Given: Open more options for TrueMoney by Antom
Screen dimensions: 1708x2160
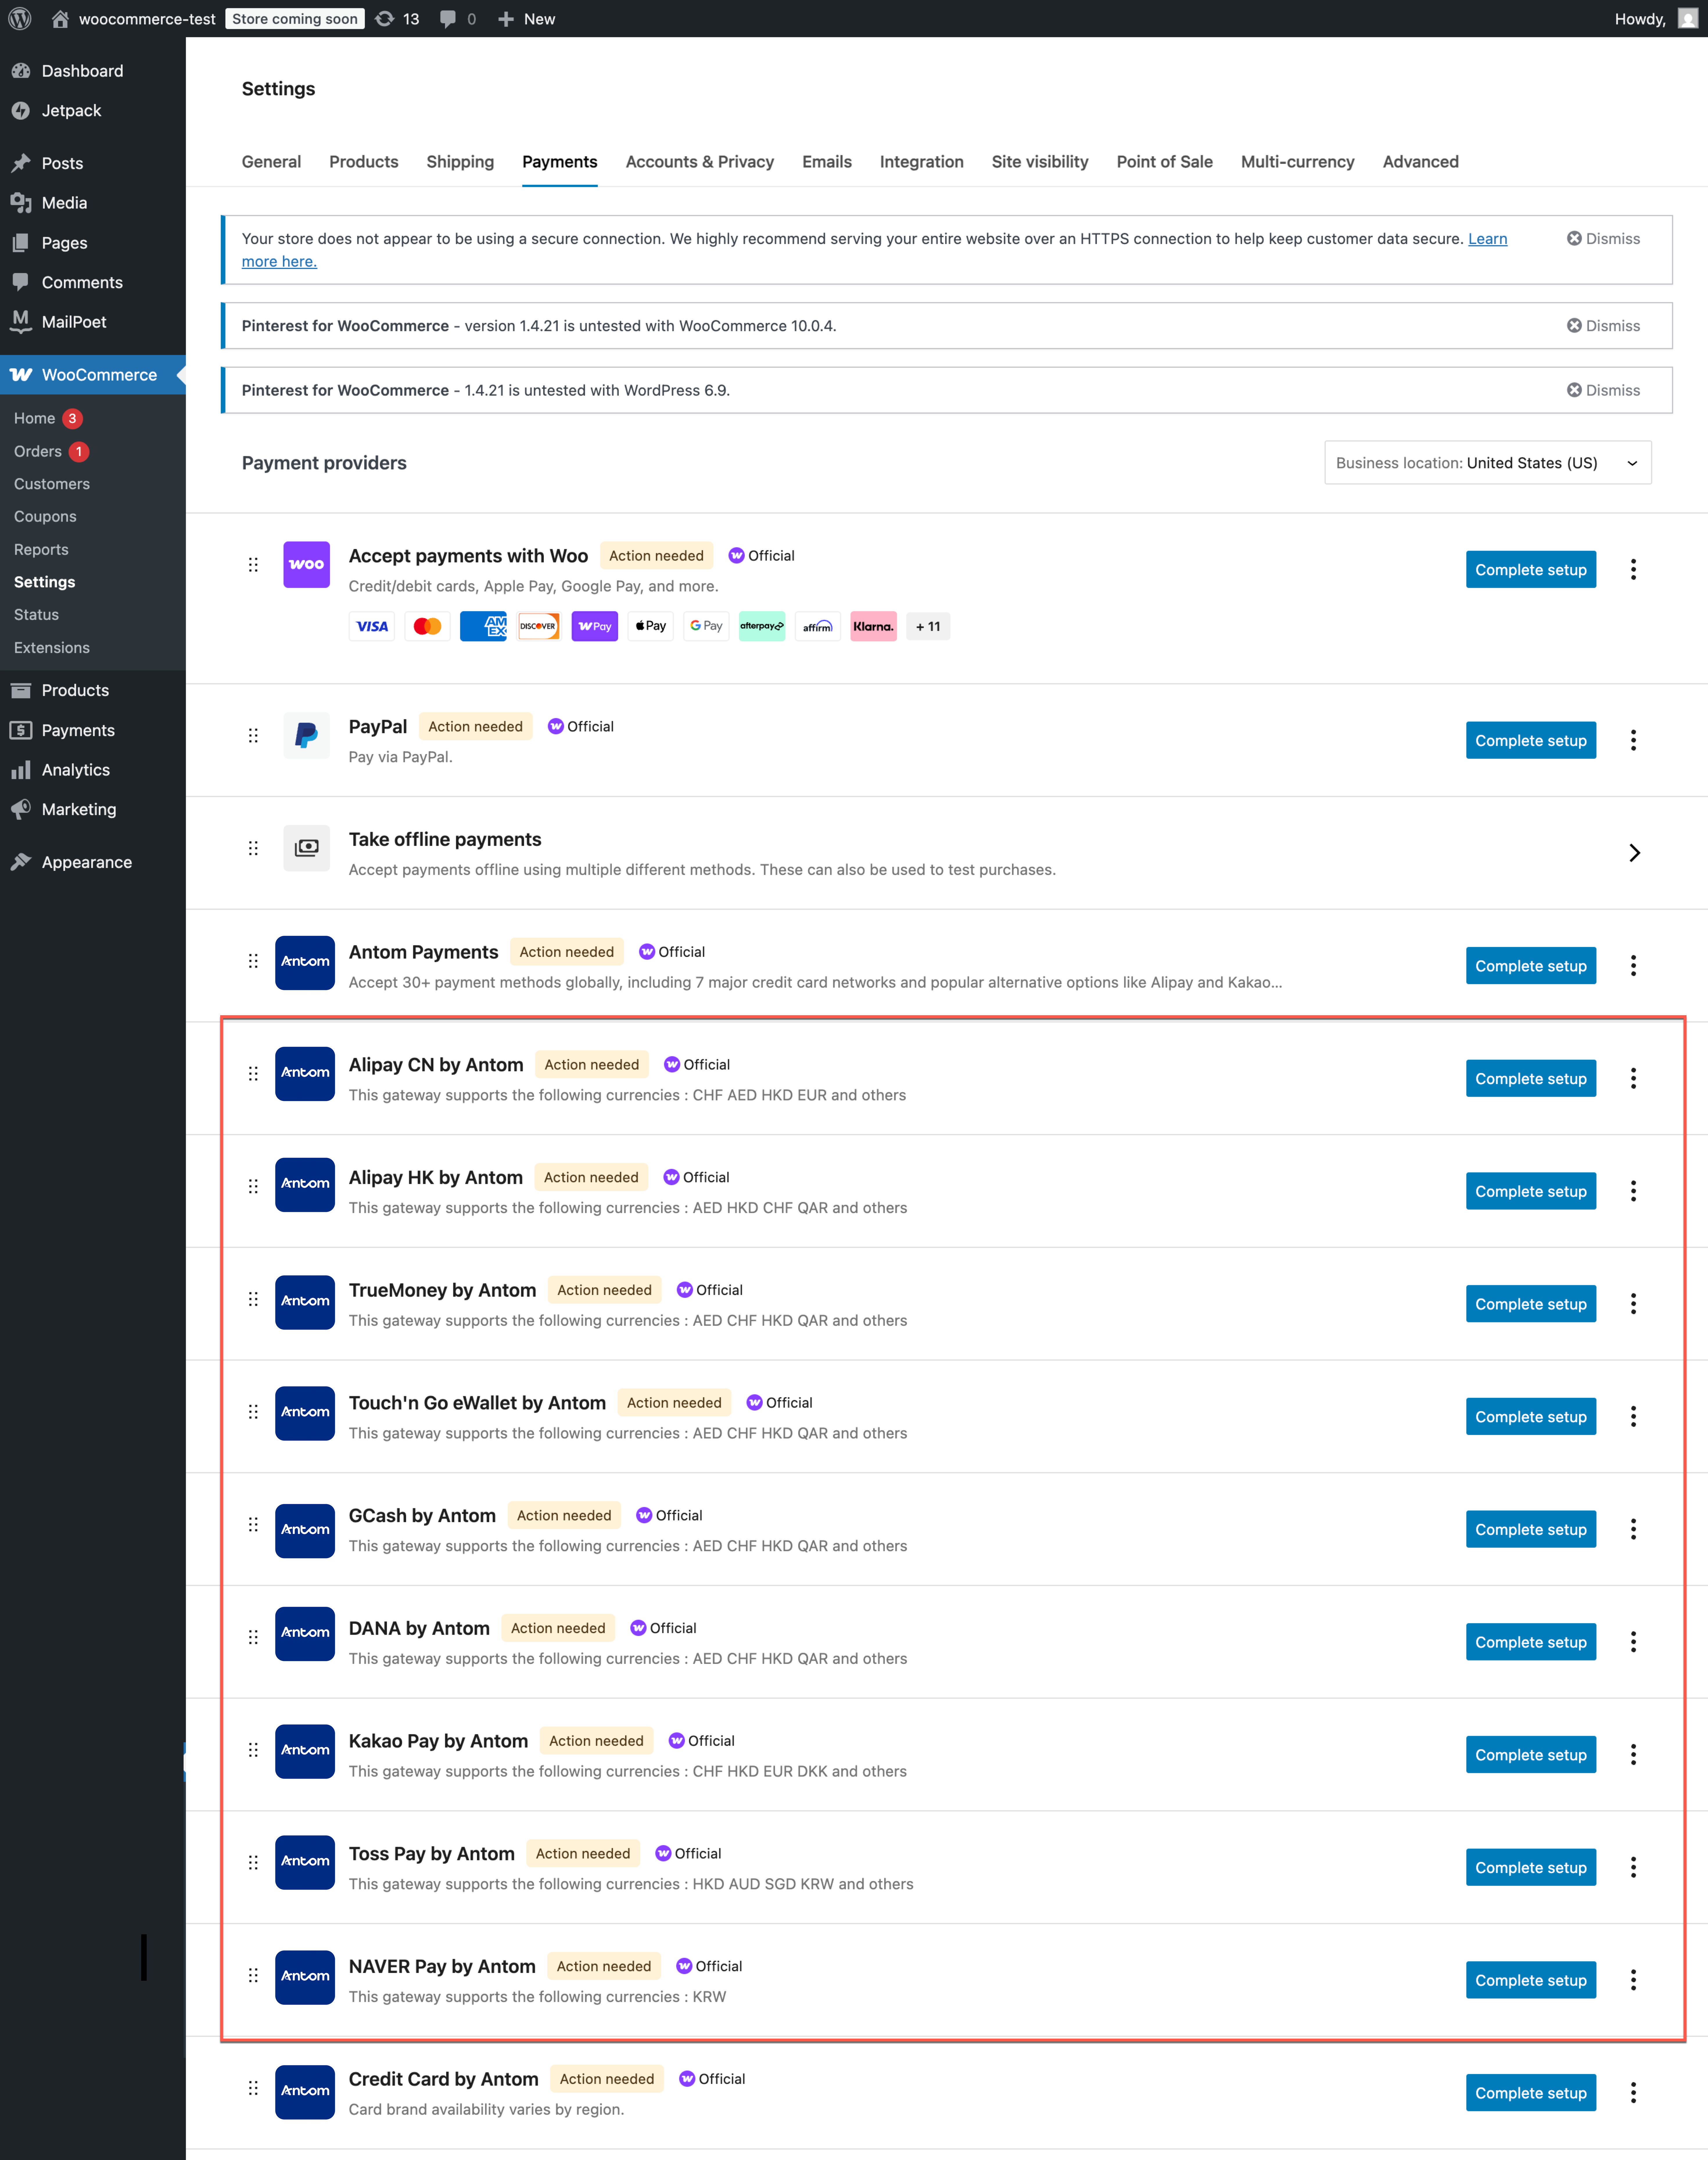Looking at the screenshot, I should coord(1633,1304).
